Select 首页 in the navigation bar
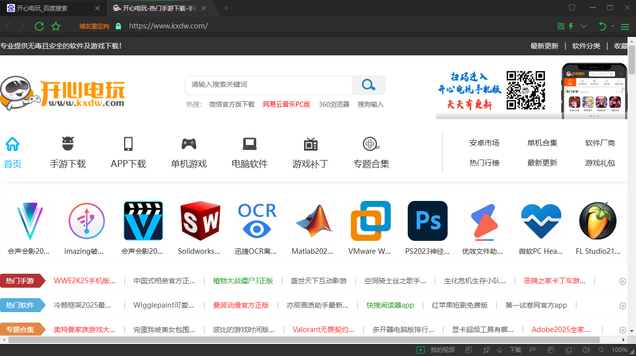This screenshot has width=636, height=356. tap(12, 152)
